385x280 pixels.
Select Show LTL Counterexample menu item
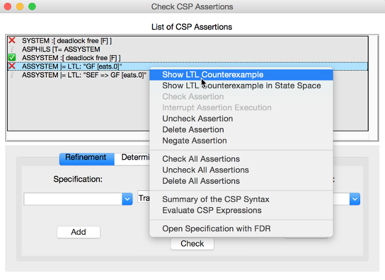(213, 75)
